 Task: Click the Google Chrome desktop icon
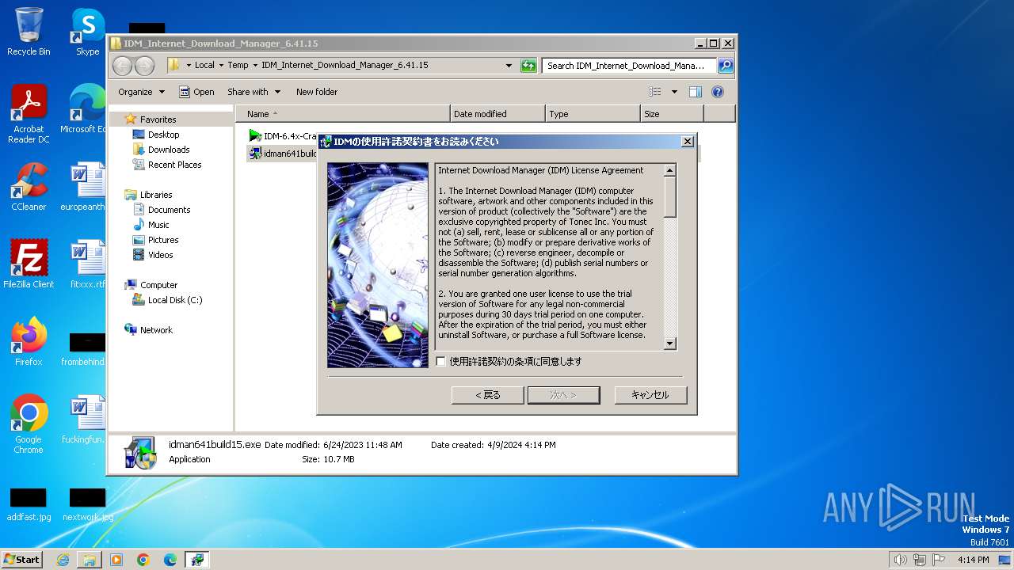(29, 424)
